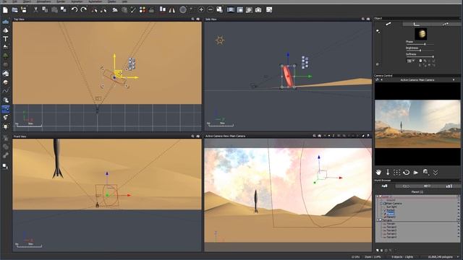Click the New scene icon in top toolbar
This screenshot has width=463, height=260.
5,9
